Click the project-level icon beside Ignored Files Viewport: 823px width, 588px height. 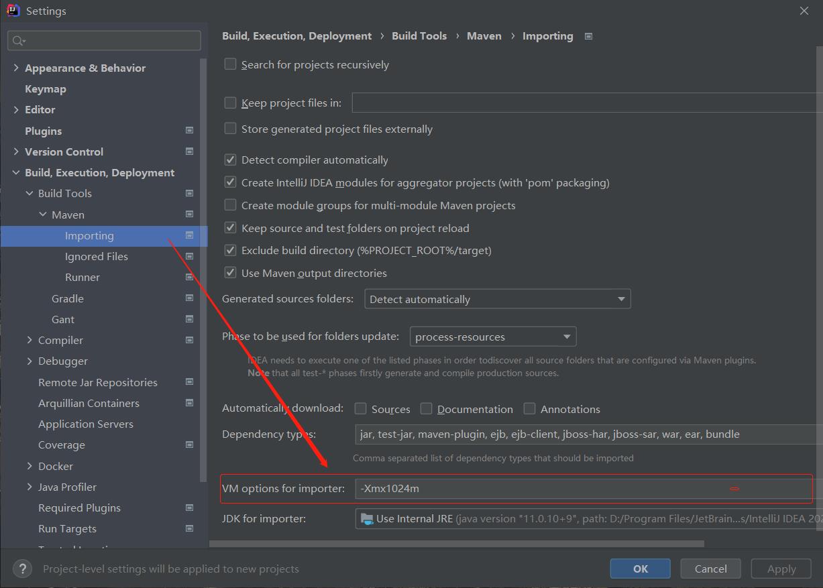(189, 256)
